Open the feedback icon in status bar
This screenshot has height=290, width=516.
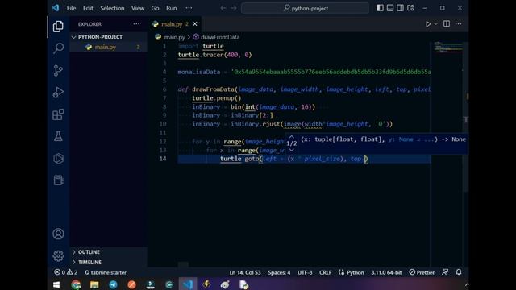[x=445, y=272]
